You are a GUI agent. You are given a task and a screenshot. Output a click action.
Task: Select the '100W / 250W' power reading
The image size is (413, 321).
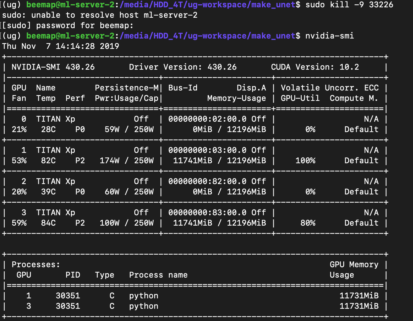127,223
